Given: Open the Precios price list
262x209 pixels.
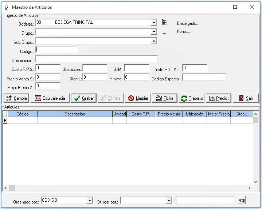Looking at the screenshot, I should point(219,98).
